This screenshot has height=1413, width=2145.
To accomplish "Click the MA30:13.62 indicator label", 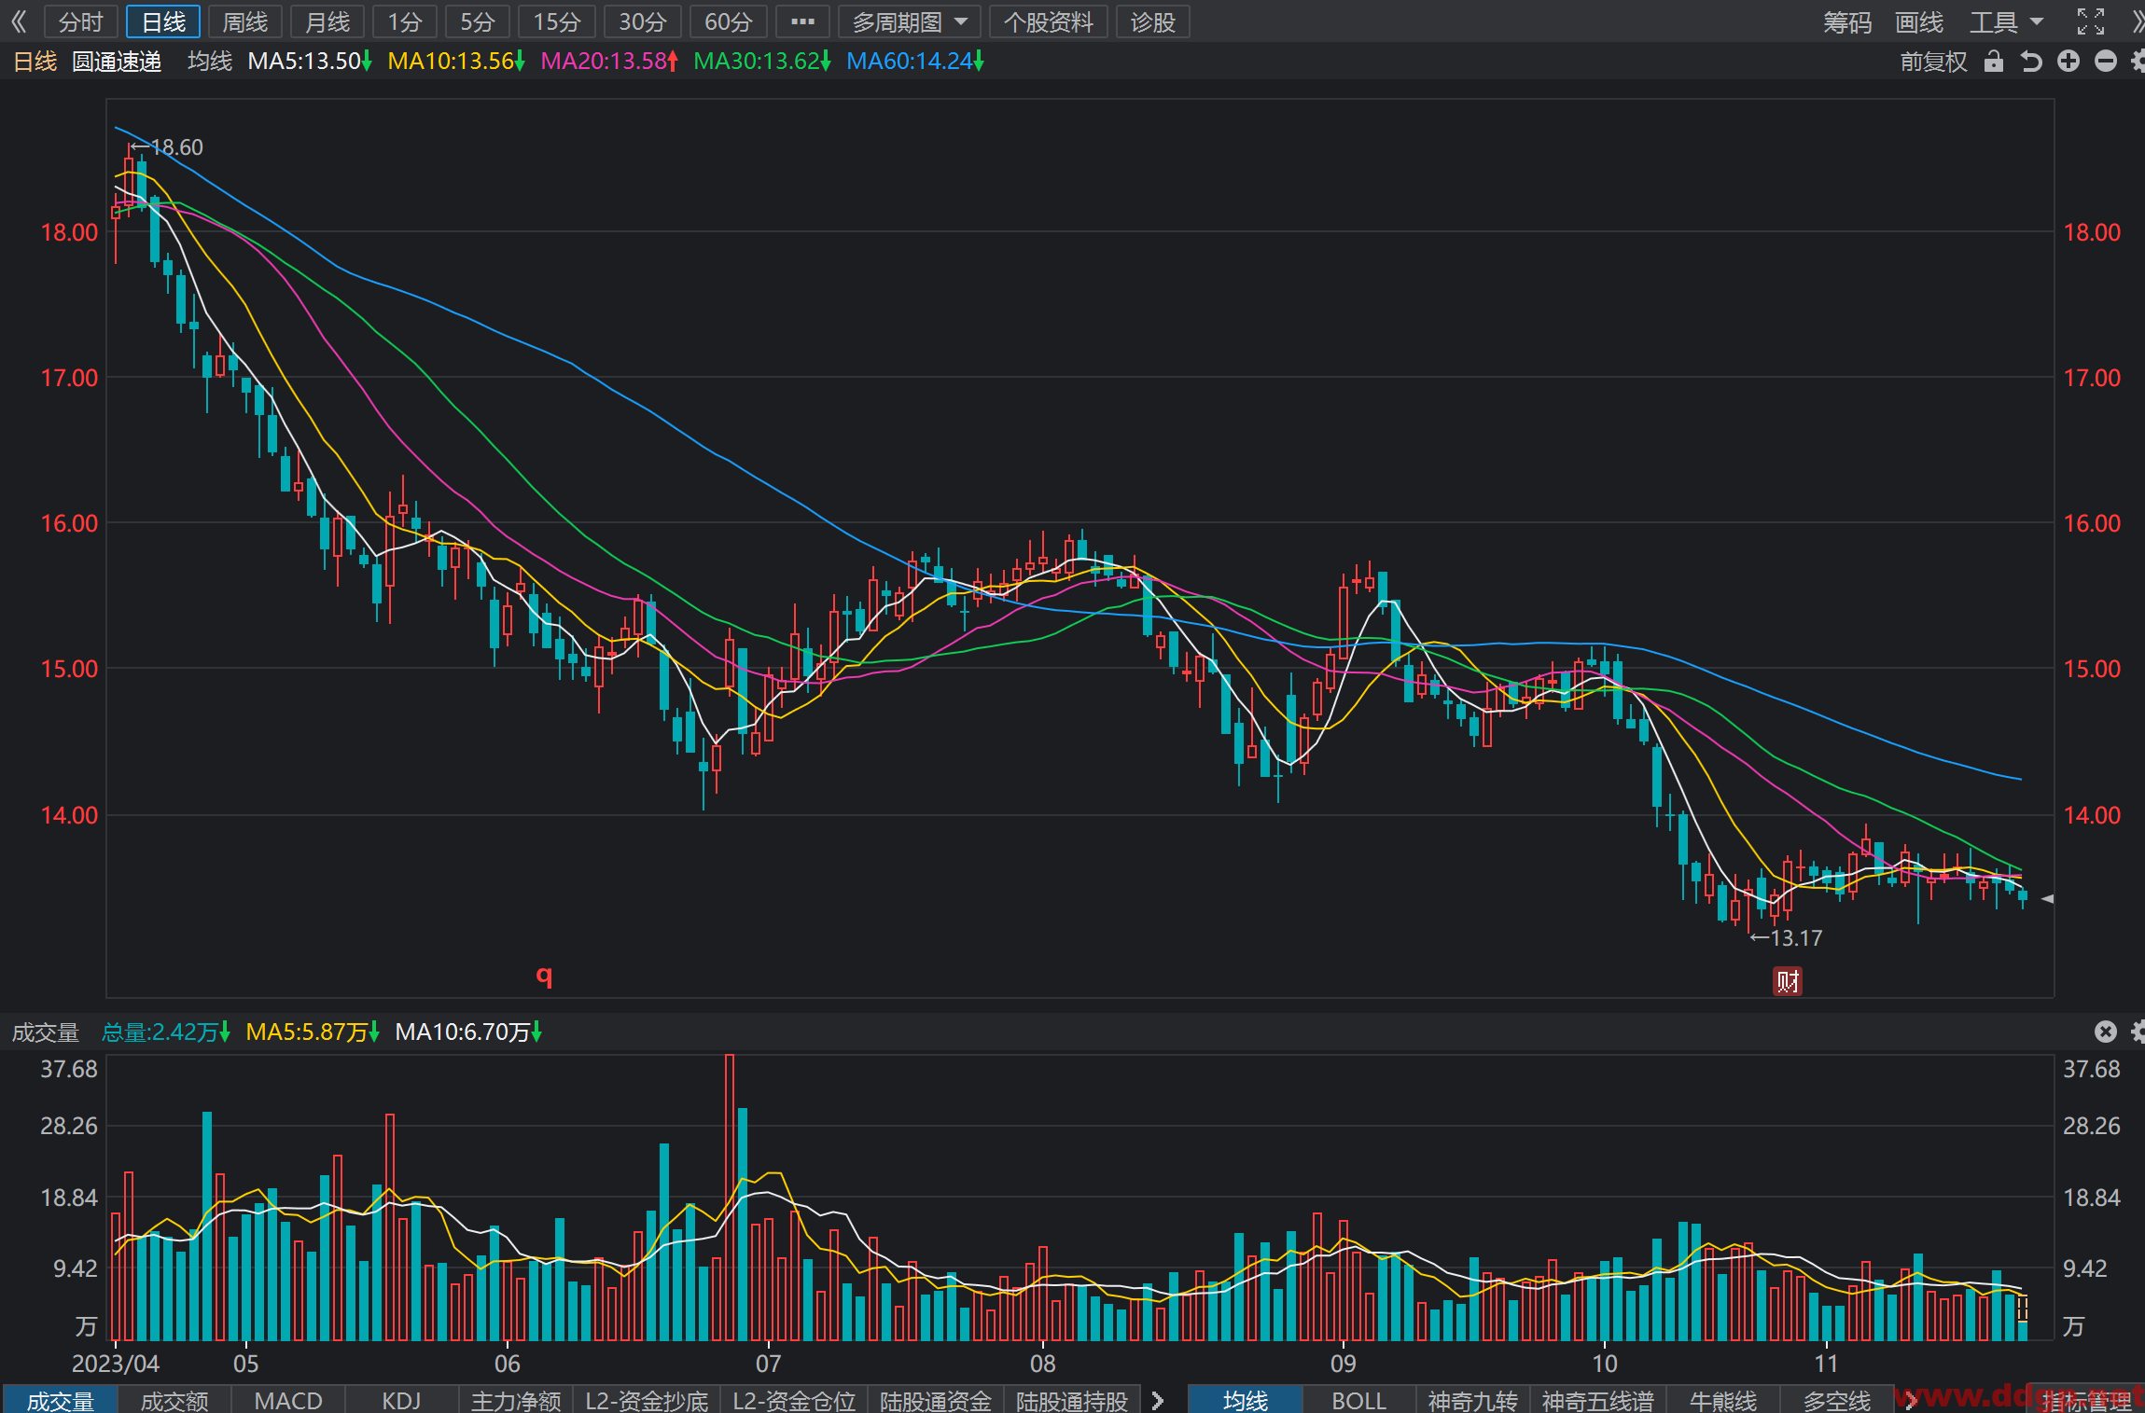I will pos(762,62).
